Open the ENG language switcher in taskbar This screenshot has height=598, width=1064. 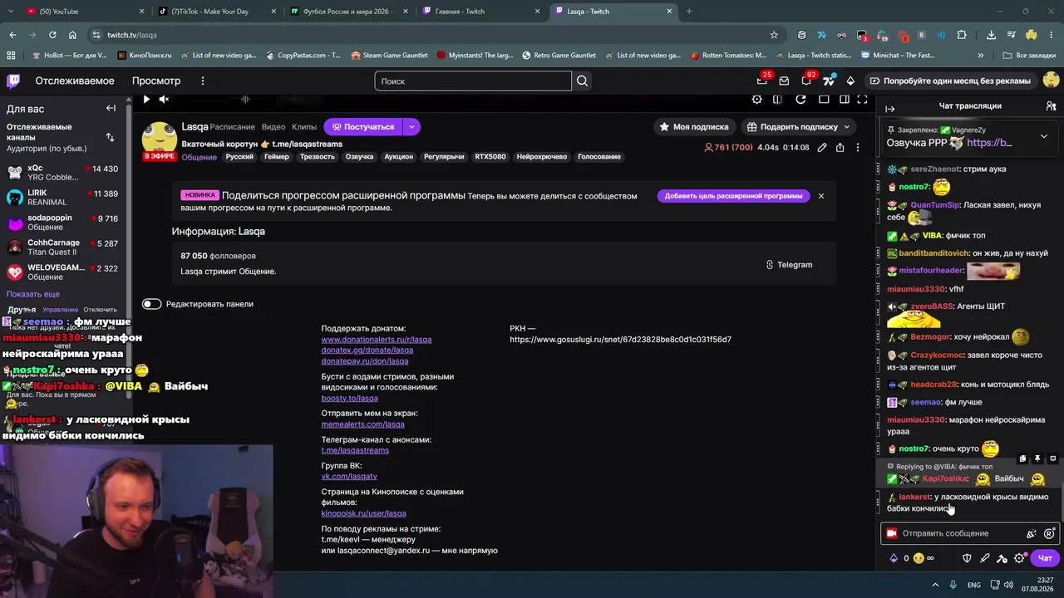[974, 585]
